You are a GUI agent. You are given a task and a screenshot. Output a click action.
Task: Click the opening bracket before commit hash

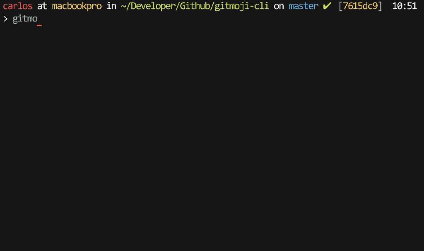point(341,6)
